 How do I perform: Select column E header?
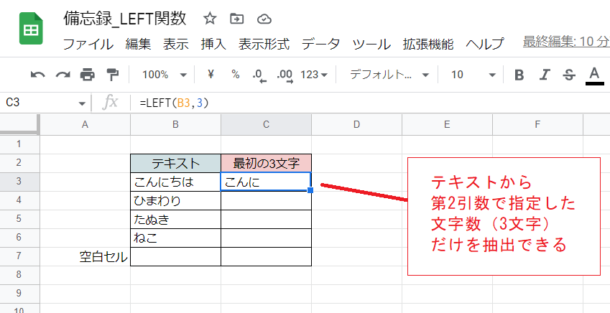[447, 124]
